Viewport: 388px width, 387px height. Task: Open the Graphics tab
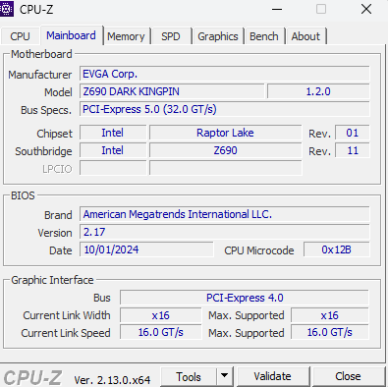point(218,36)
